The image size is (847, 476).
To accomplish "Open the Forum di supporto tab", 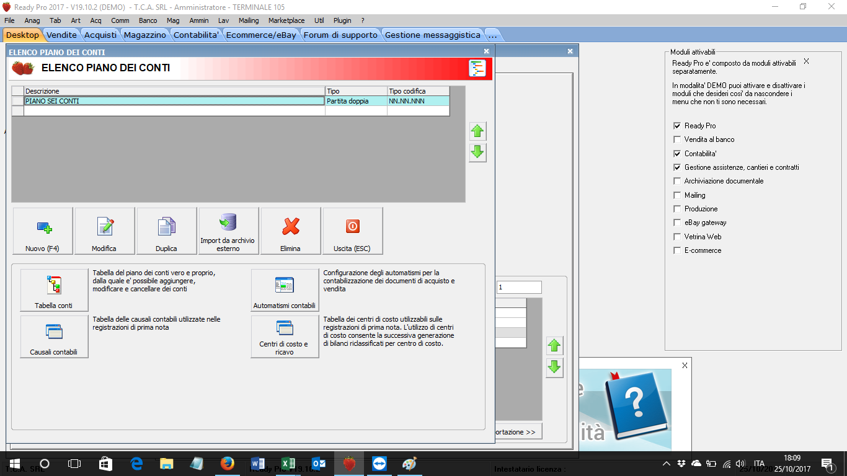I will click(x=340, y=35).
